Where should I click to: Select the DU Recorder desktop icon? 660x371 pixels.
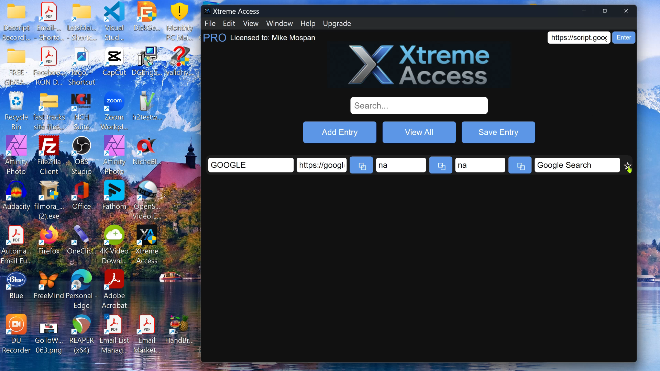(x=16, y=334)
